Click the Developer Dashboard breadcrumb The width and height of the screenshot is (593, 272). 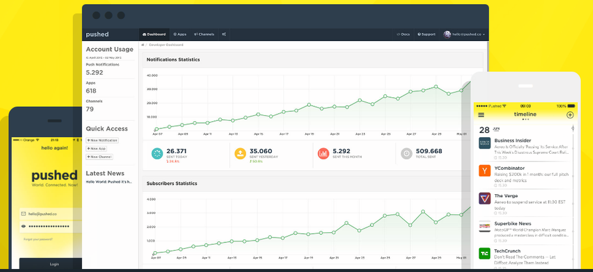[166, 45]
